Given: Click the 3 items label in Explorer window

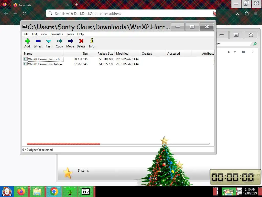Looking at the screenshot, I should (83, 170).
